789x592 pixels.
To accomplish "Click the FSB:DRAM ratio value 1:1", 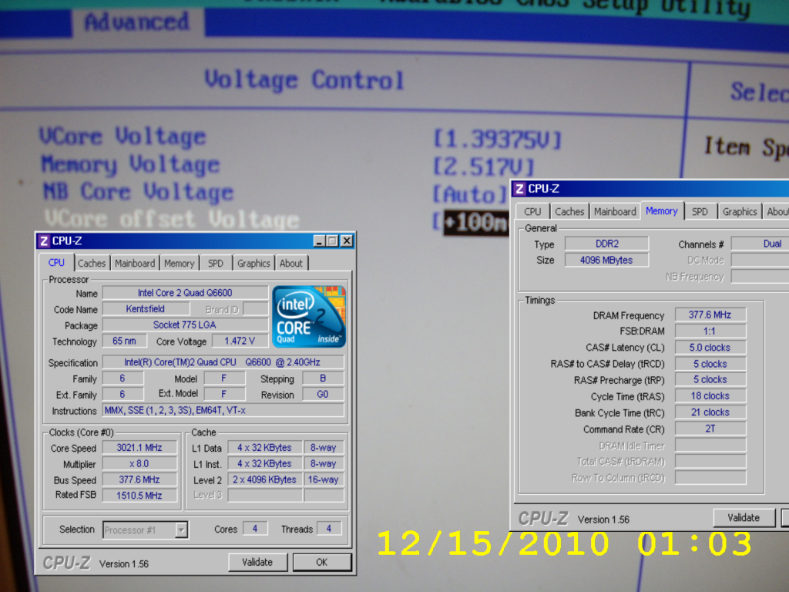I will pyautogui.click(x=710, y=331).
